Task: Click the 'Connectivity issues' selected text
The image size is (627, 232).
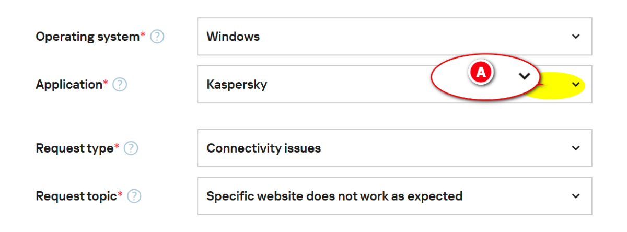Action: (263, 148)
